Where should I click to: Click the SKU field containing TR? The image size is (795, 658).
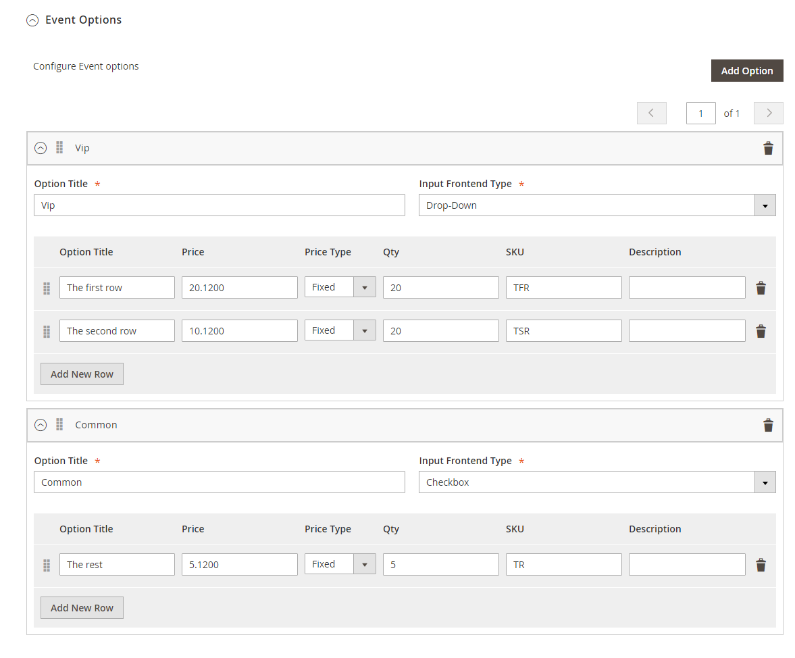click(x=564, y=564)
